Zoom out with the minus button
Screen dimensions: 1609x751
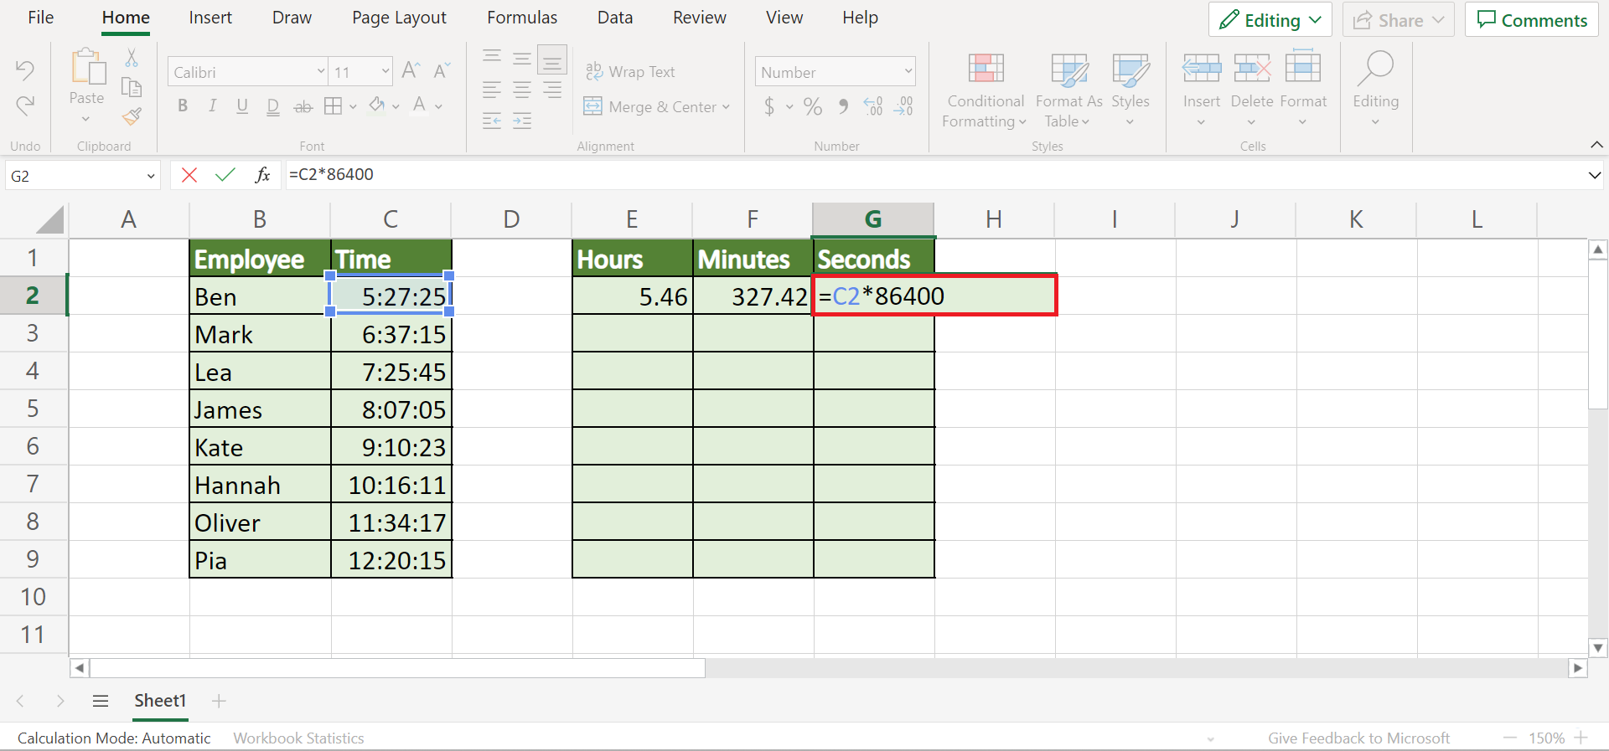click(x=1510, y=738)
